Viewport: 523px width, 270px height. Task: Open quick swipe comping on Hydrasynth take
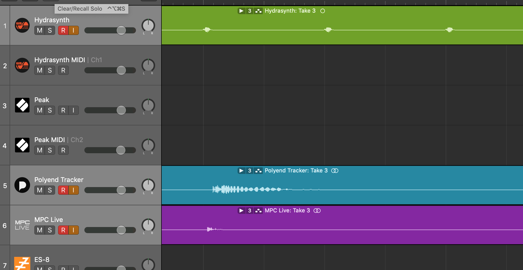[258, 11]
